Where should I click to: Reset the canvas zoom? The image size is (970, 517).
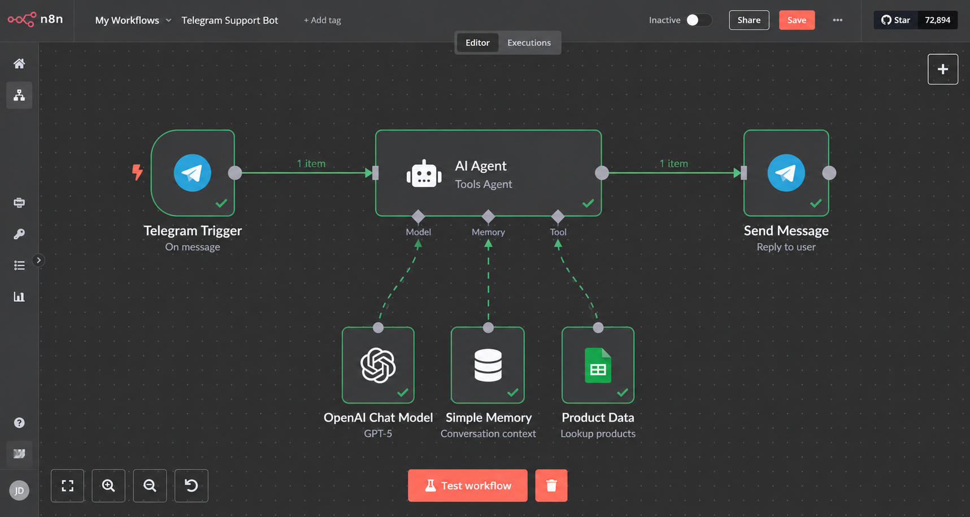(x=192, y=485)
